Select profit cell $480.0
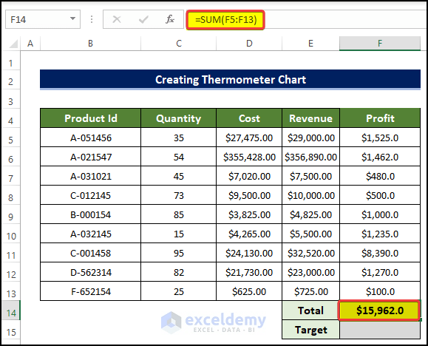Viewport: 428px width, 346px height. [x=380, y=176]
